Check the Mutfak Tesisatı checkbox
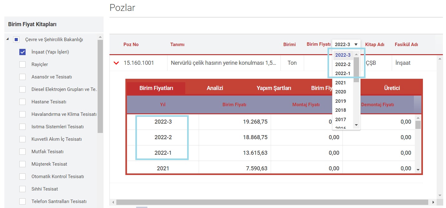This screenshot has height=208, width=446. pos(22,152)
